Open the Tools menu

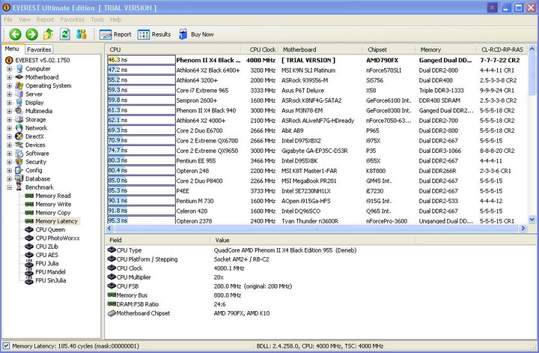coord(97,19)
